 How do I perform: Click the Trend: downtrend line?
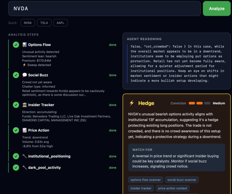tap(35, 137)
